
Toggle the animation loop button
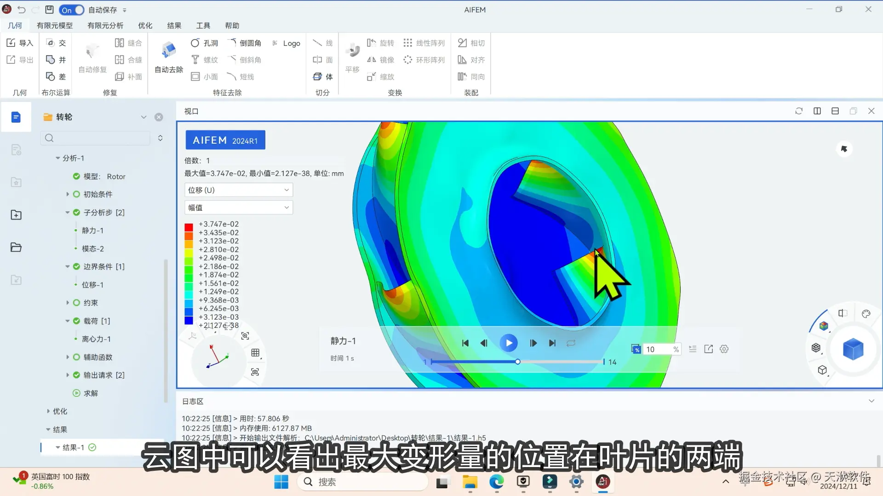click(571, 343)
